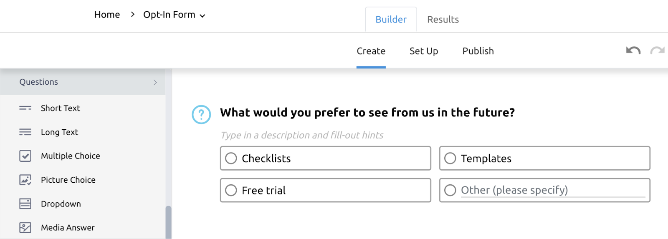The image size is (668, 239).
Task: Click the Dropdown question type icon
Action: [25, 204]
